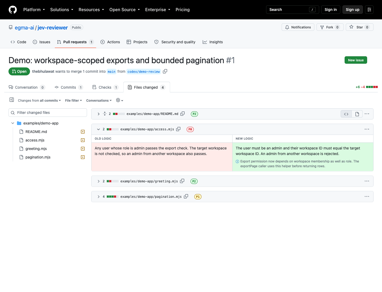
Task: Open Changes from all commits dropdown
Action: pyautogui.click(x=40, y=101)
